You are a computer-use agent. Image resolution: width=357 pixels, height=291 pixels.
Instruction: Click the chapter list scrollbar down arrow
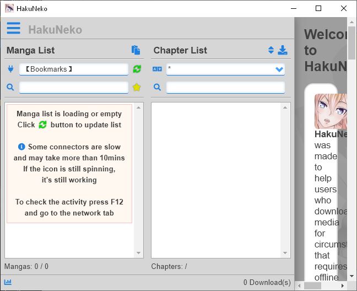(285, 253)
